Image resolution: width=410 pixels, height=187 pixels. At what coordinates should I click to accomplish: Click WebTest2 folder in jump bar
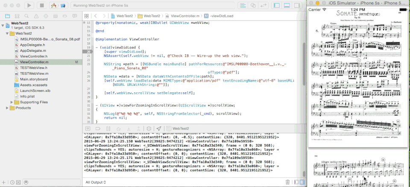149,16
